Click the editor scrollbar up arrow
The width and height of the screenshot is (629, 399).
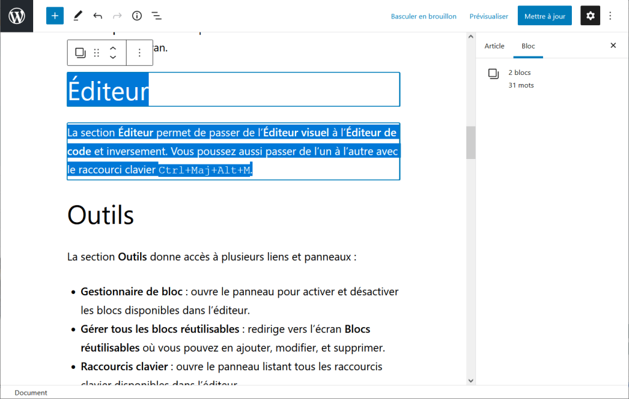[x=471, y=36]
